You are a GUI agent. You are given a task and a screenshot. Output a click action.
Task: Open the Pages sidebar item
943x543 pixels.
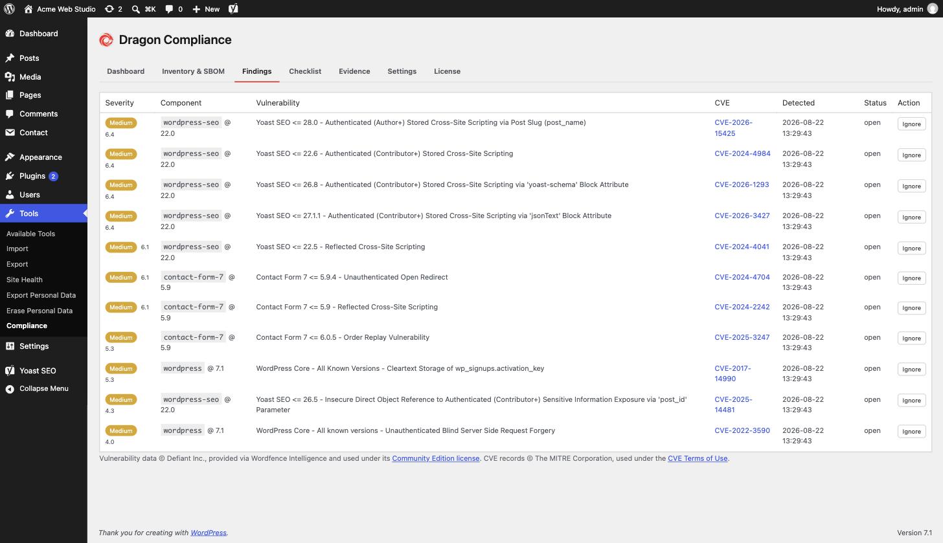43,95
